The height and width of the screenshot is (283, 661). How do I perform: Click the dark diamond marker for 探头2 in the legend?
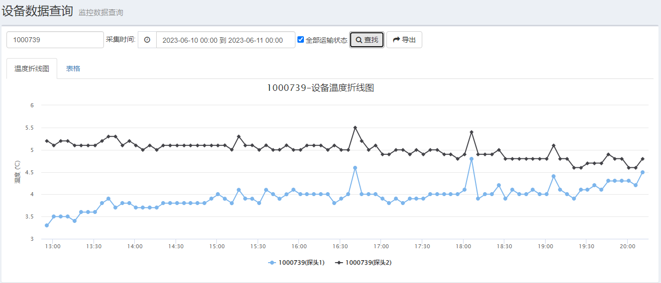pyautogui.click(x=339, y=263)
